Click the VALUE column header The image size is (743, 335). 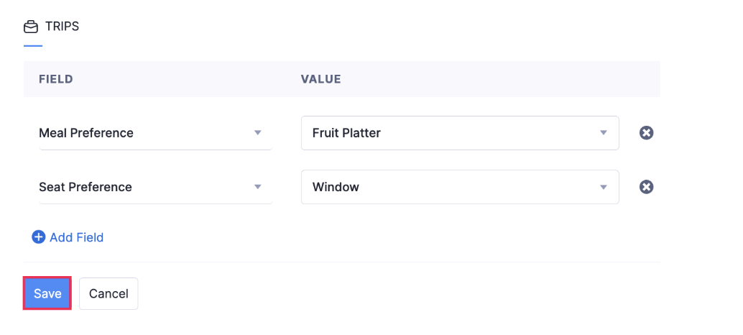tap(320, 79)
